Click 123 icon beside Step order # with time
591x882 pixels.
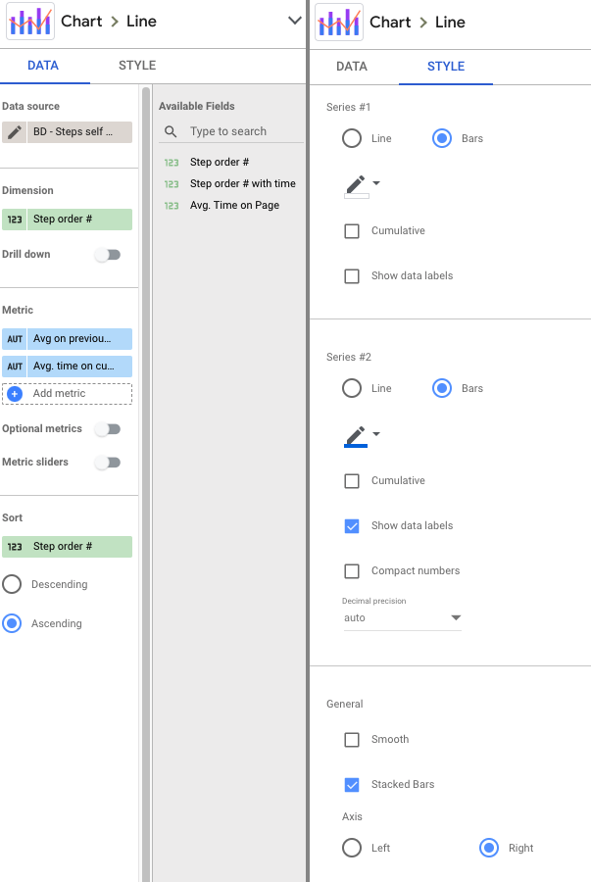click(x=172, y=184)
